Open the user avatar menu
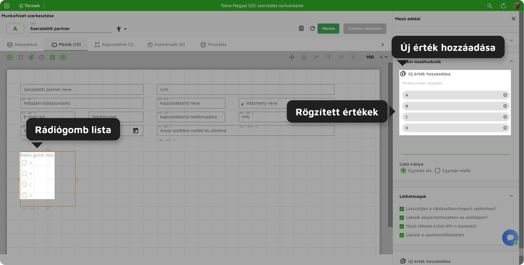Image resolution: width=524 pixels, height=265 pixels. pos(517,6)
